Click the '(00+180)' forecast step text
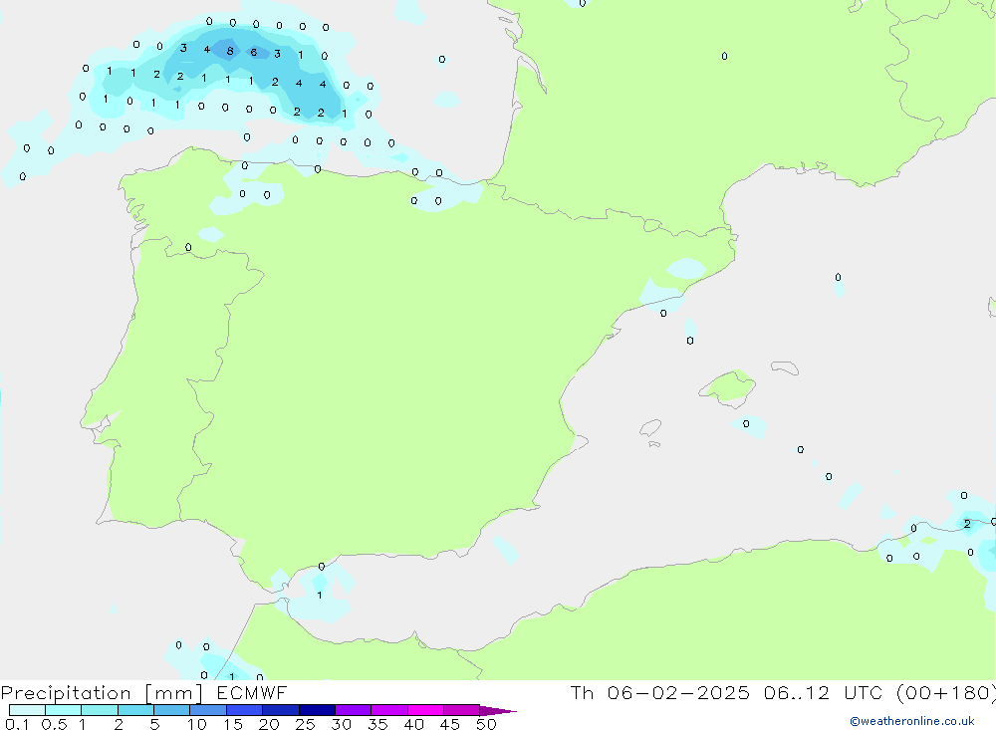Screen dimensions: 996x730 point(946,692)
